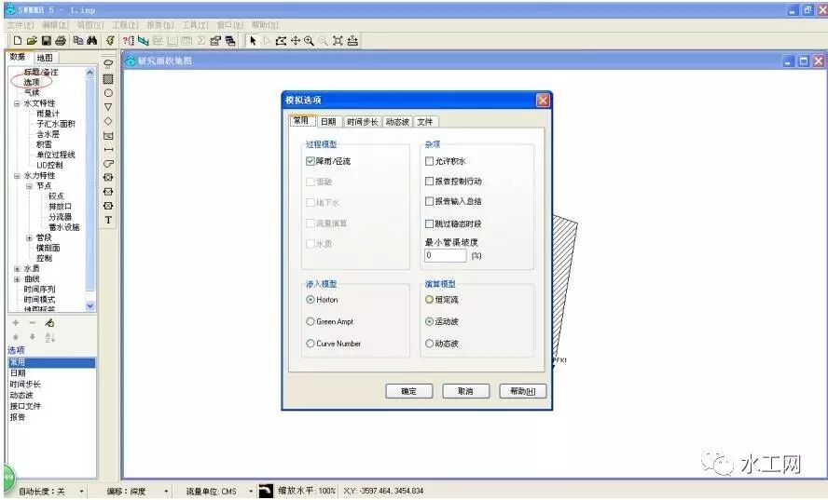Enable the 允许积水 checkbox
This screenshot has height=500, width=828.
[x=429, y=161]
